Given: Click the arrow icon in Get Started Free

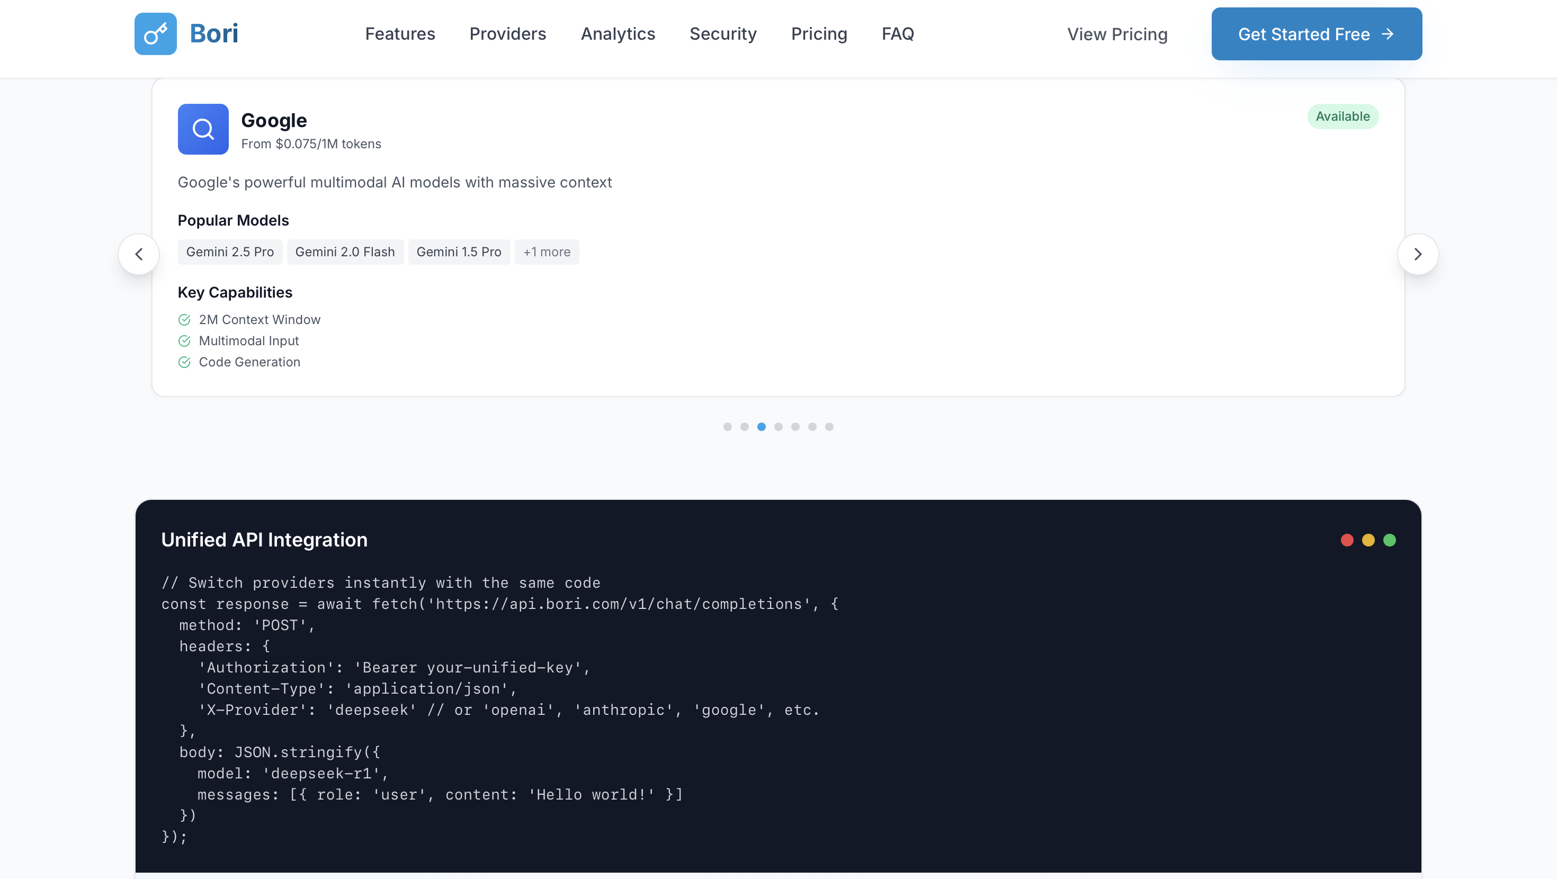Looking at the screenshot, I should pos(1388,34).
